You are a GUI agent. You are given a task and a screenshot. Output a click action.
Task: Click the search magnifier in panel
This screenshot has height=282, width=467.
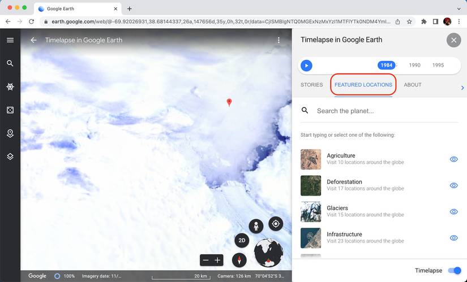point(305,111)
